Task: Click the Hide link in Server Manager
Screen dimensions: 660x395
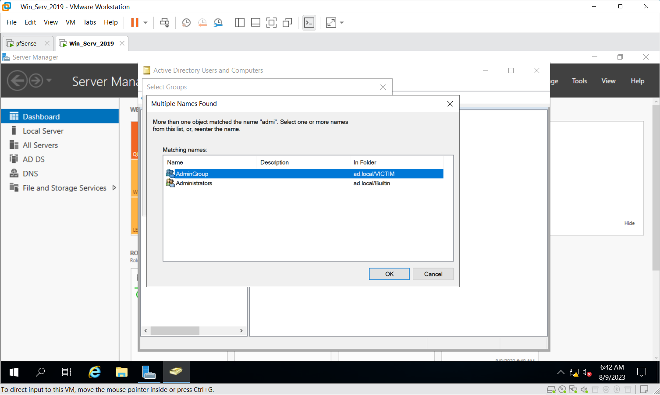Action: [629, 223]
